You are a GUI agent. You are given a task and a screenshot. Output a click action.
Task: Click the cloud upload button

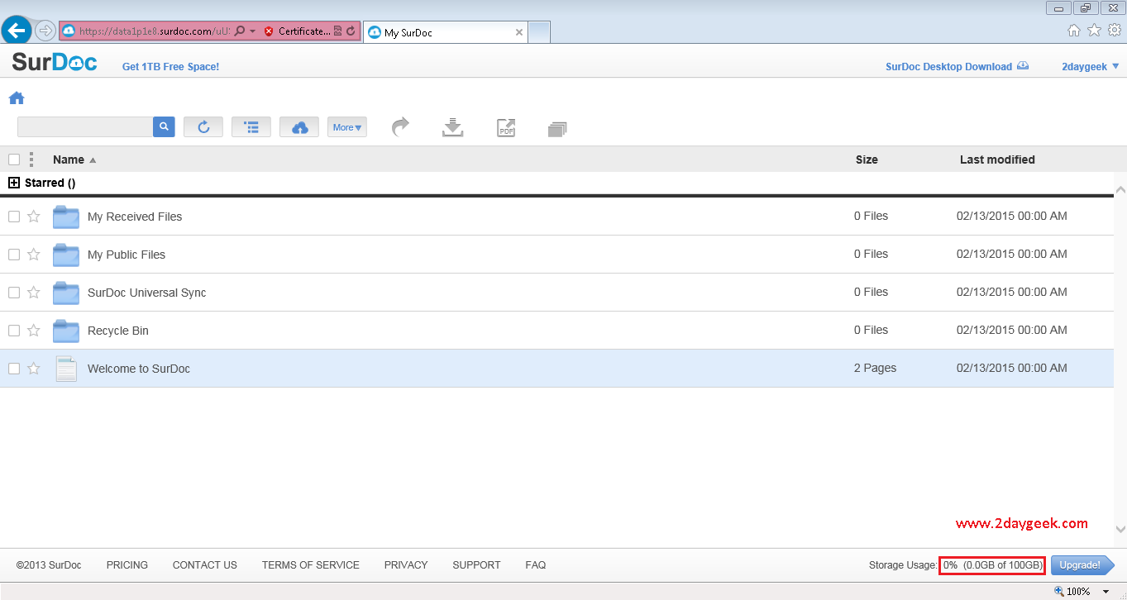tap(299, 126)
